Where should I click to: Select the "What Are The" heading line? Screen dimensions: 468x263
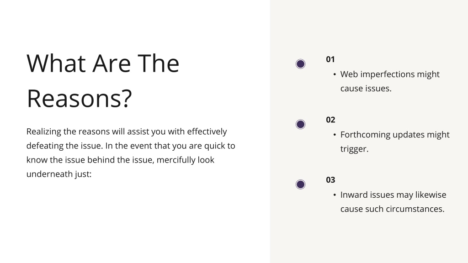tap(103, 63)
